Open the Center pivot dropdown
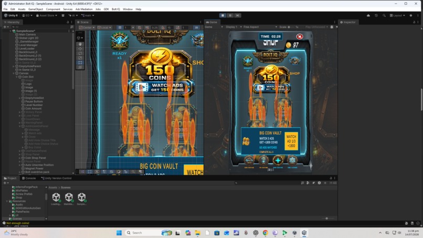This screenshot has width=423, height=238. (87, 27)
